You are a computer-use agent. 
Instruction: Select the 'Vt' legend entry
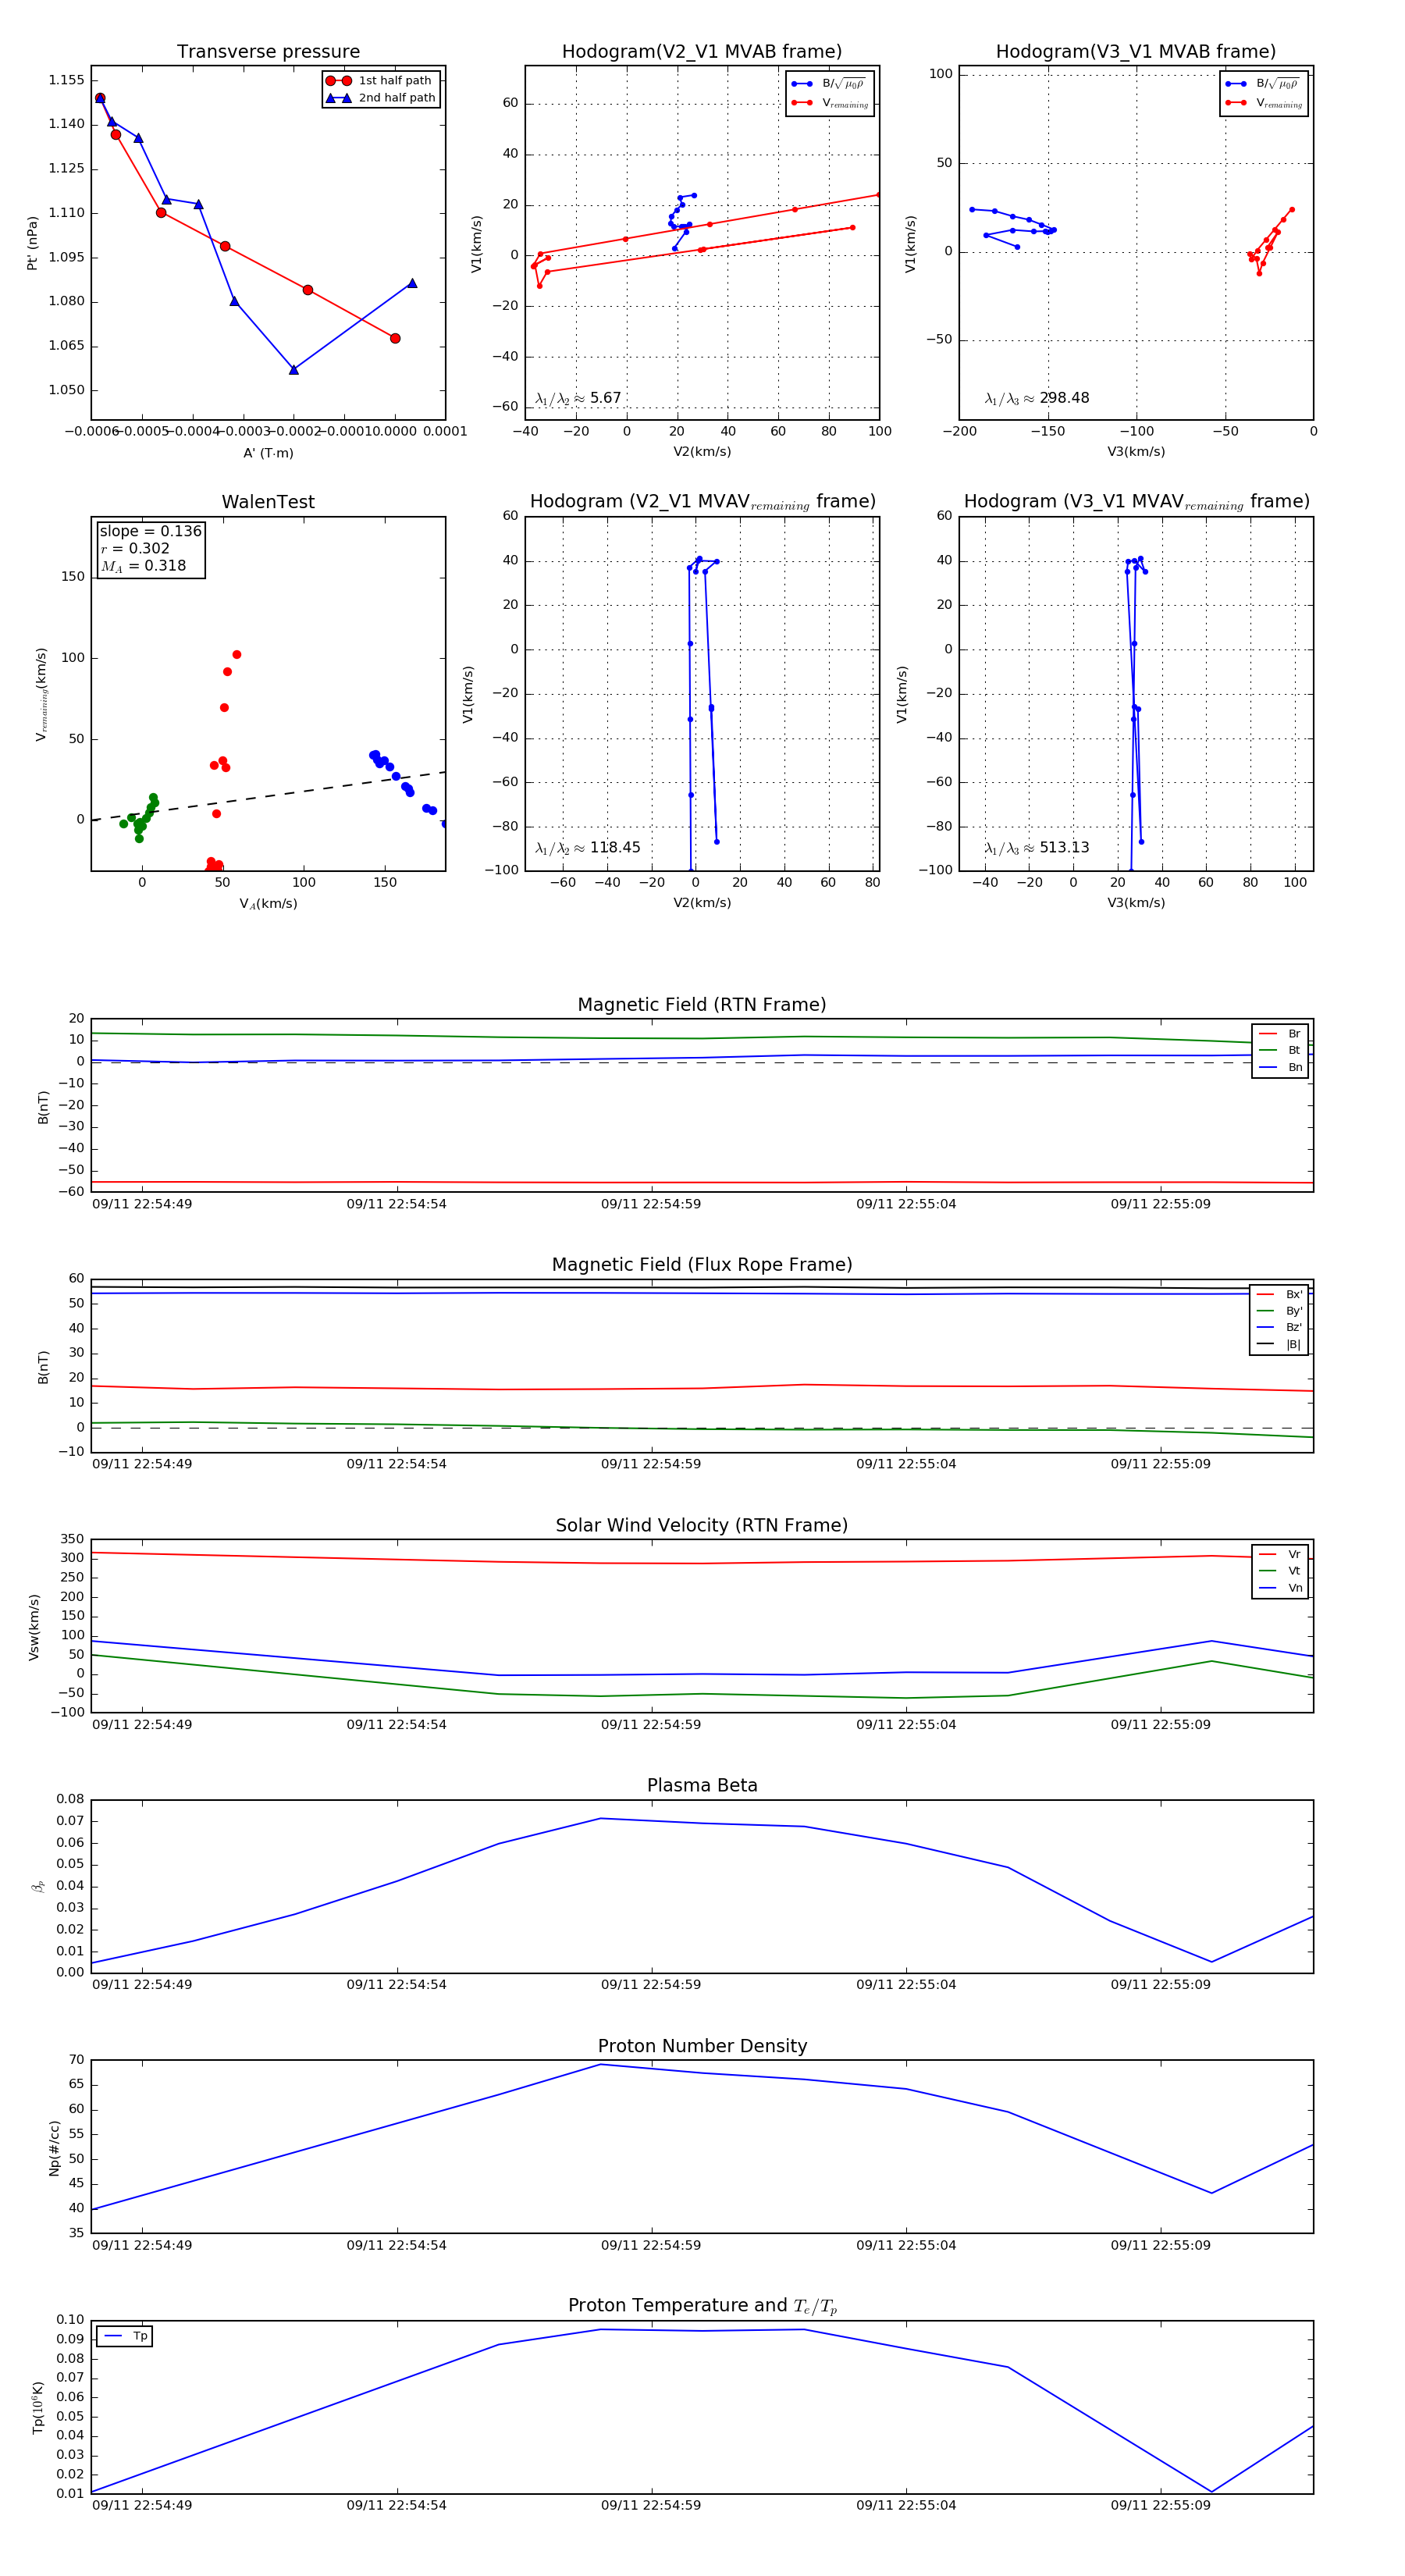[x=1280, y=1571]
